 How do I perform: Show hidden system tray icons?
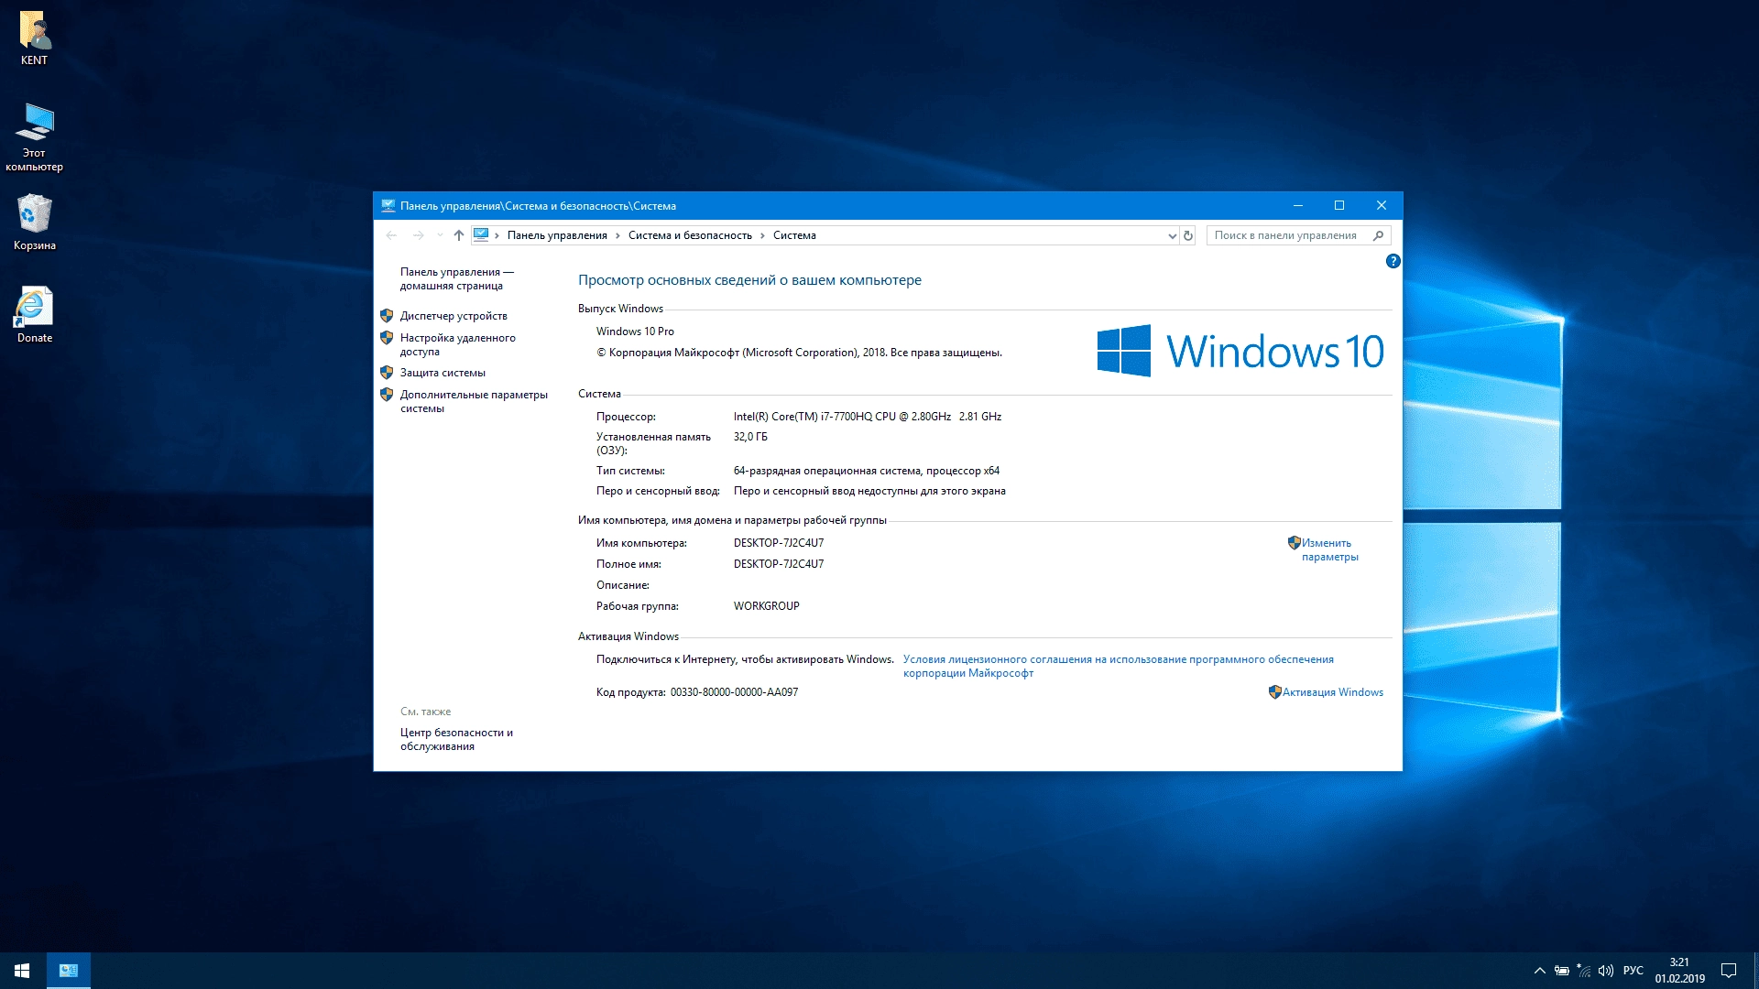1540,971
